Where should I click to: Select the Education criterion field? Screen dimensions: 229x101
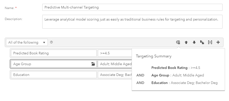[54, 75]
